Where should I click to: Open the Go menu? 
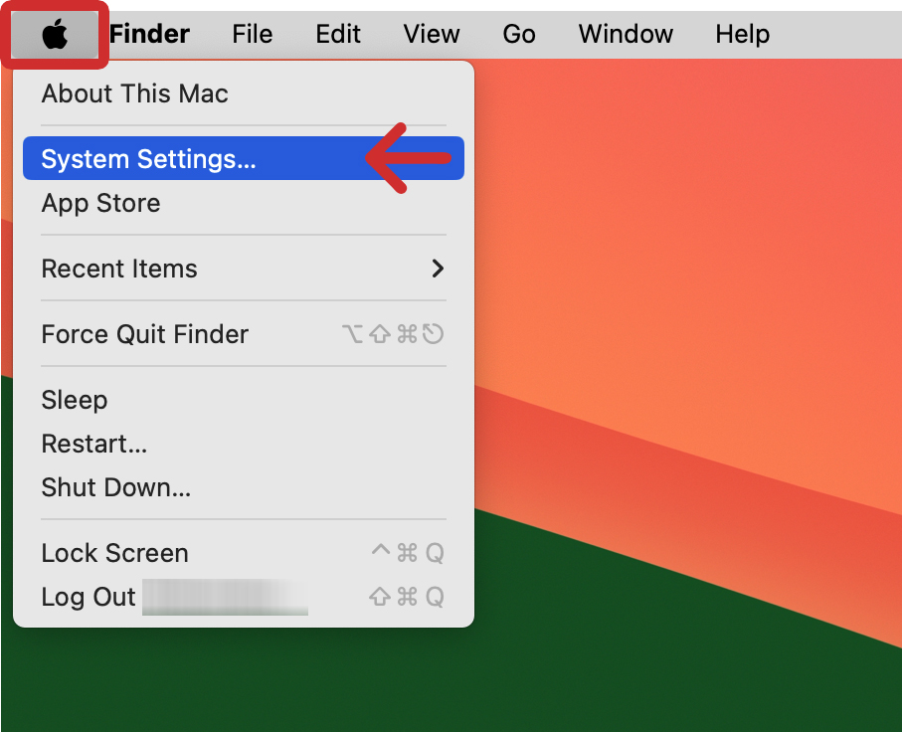point(519,35)
